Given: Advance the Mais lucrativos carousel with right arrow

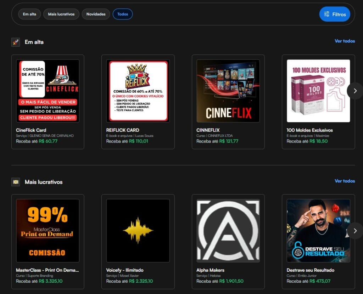Looking at the screenshot, I should coord(355,231).
